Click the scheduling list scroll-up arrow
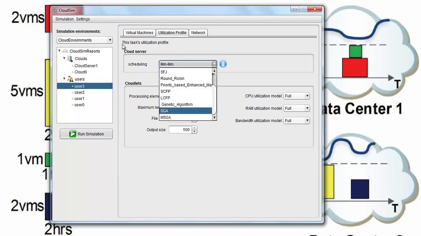The height and width of the screenshot is (236, 421). pos(214,71)
